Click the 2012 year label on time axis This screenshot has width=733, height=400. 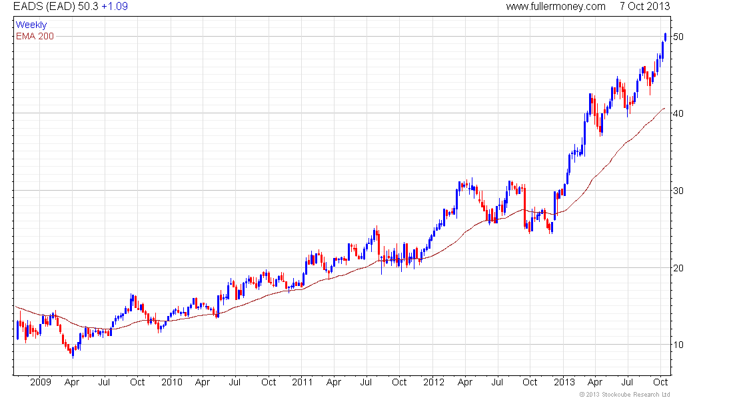(x=434, y=382)
